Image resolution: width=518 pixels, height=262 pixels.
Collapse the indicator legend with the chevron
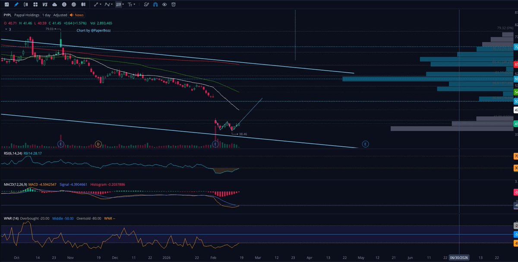coord(6,30)
